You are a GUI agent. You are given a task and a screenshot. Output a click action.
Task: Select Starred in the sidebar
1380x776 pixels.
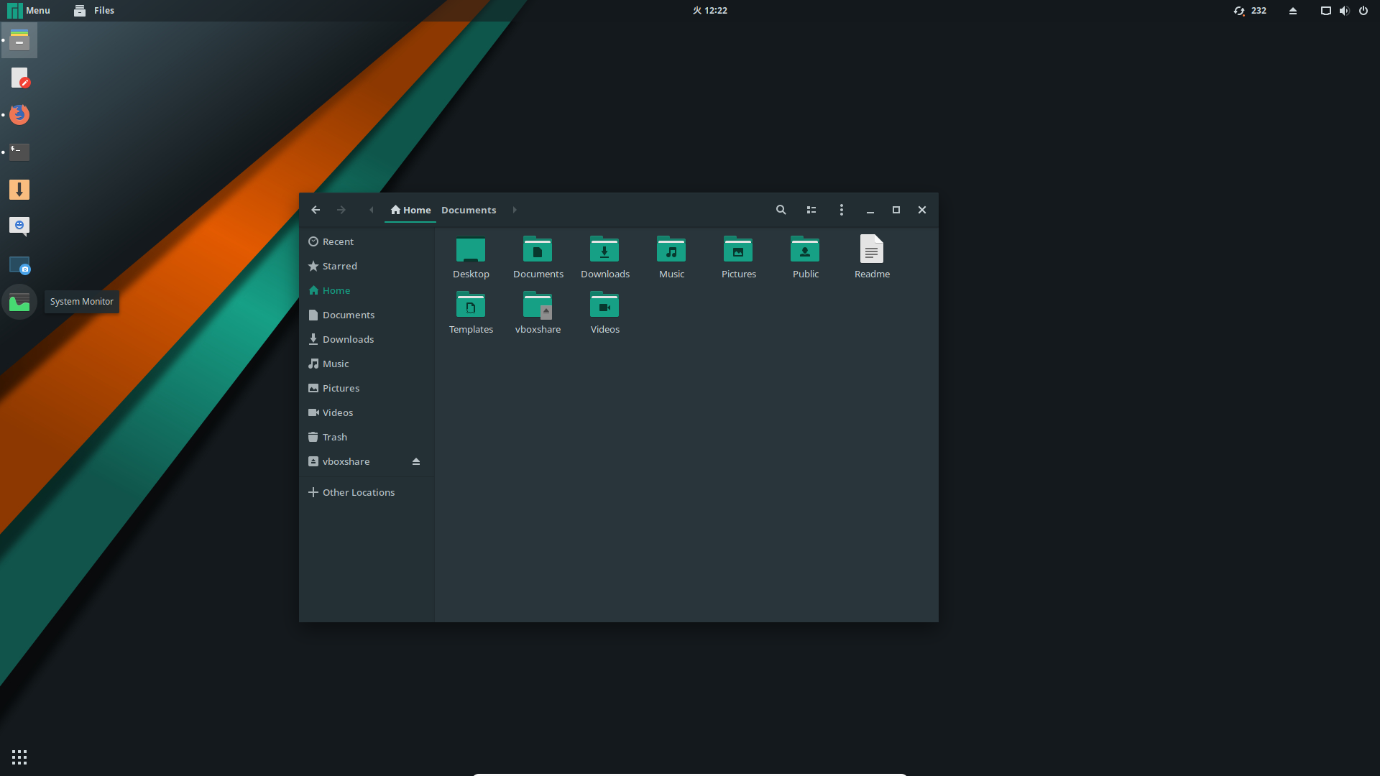click(339, 266)
